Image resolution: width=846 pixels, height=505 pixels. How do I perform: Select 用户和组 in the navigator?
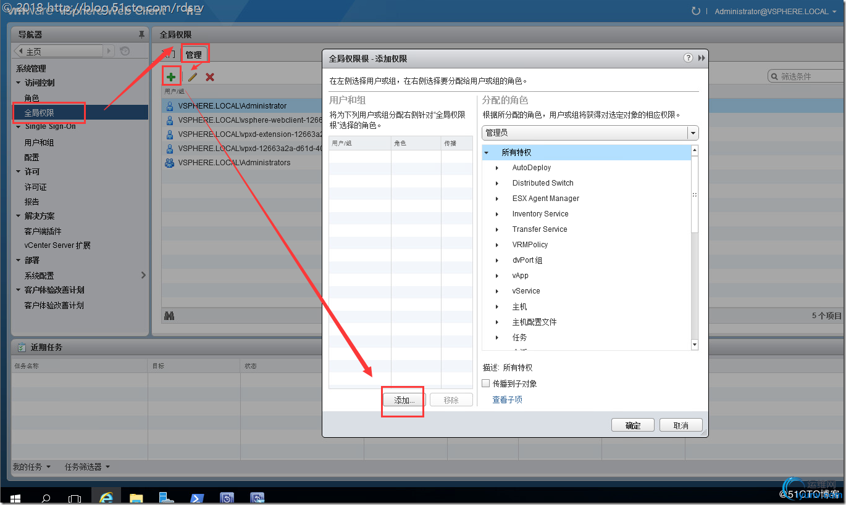click(x=39, y=142)
